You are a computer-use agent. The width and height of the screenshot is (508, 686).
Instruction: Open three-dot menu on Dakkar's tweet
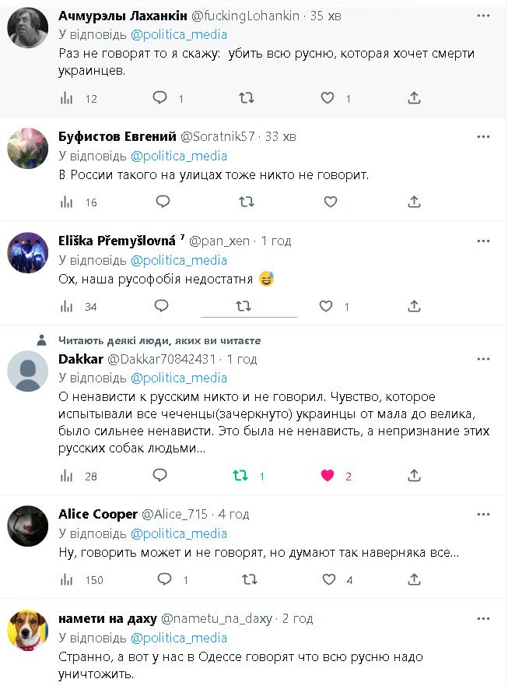(484, 359)
